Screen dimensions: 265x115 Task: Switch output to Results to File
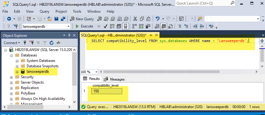pos(170,26)
